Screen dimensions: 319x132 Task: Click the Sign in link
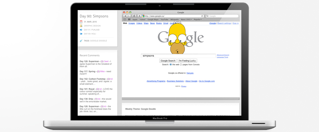pos(235,23)
